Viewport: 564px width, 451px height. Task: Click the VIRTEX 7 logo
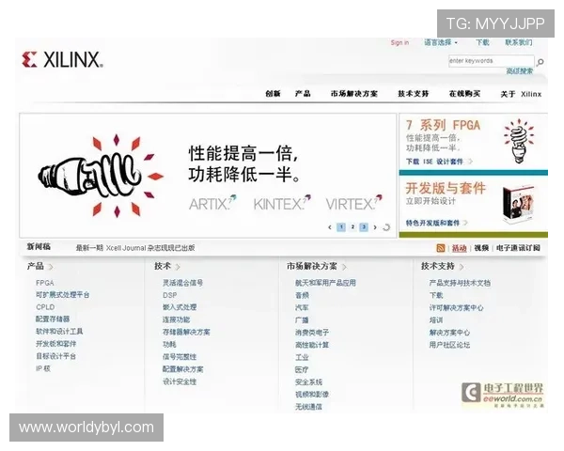(x=353, y=203)
